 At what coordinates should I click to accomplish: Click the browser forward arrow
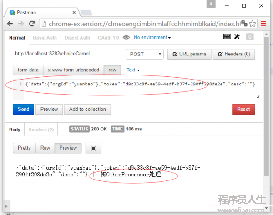point(21,24)
